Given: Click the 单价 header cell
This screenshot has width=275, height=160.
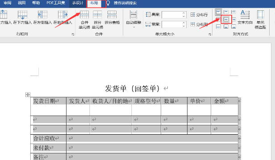Looking at the screenshot, I should click(199, 106).
